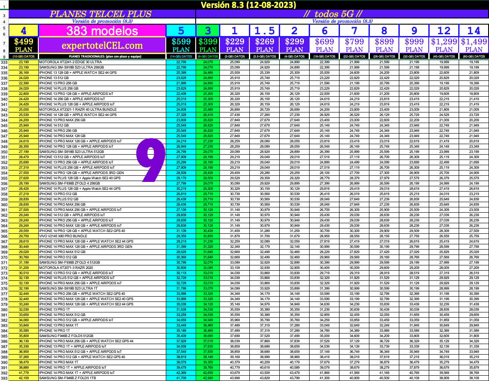Select "38,109" in the $1,499 plan column
489x381 pixels.
coord(474,378)
